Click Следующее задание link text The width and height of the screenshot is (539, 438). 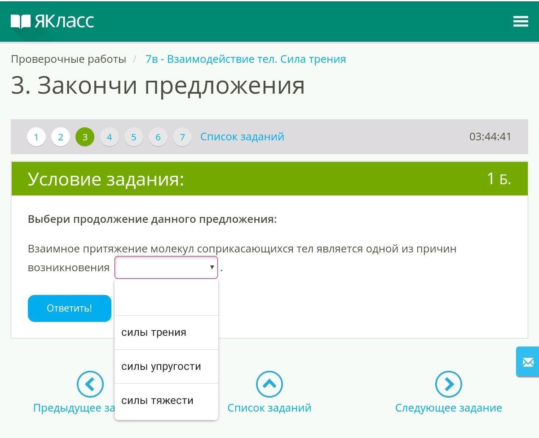click(x=449, y=408)
